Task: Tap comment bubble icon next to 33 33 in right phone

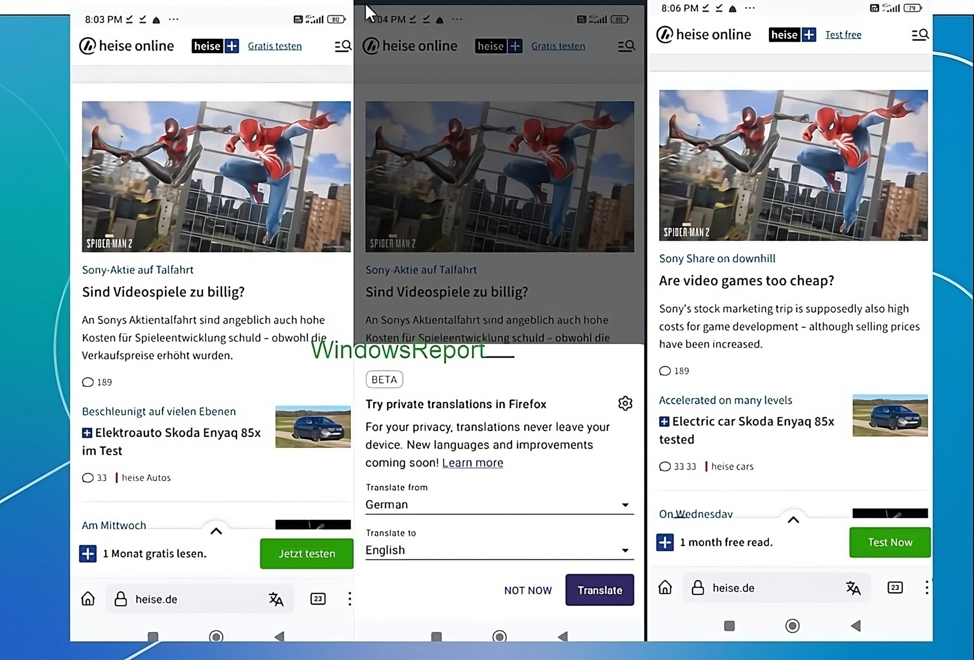Action: [x=665, y=466]
